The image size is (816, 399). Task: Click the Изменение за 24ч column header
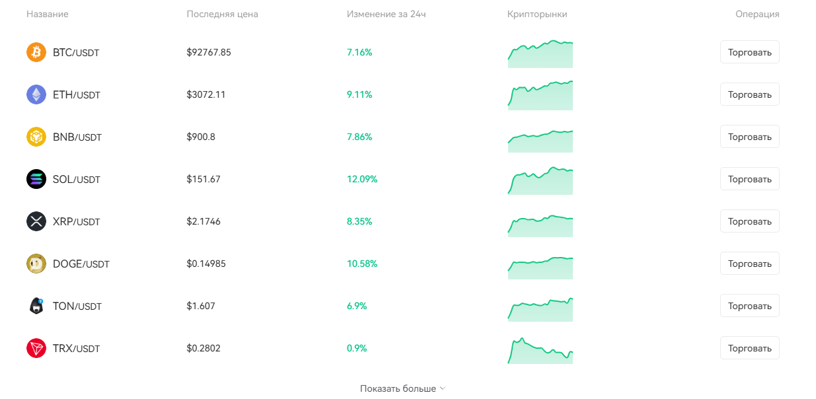click(386, 14)
